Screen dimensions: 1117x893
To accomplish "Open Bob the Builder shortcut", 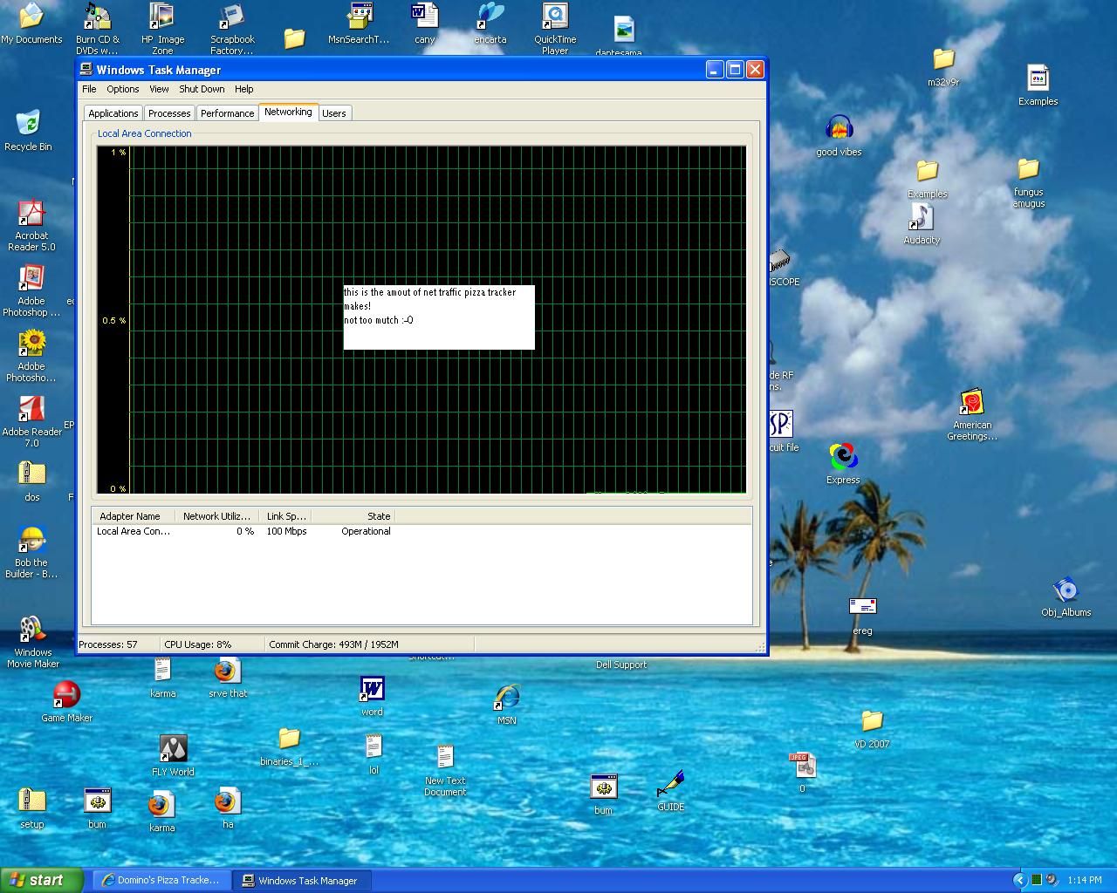I will click(x=31, y=552).
